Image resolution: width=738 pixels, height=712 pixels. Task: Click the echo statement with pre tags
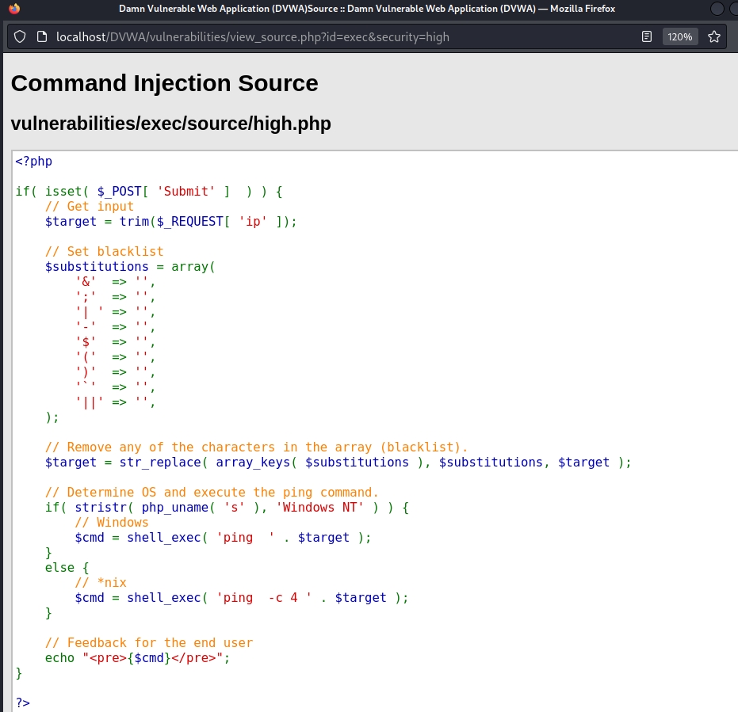click(137, 658)
